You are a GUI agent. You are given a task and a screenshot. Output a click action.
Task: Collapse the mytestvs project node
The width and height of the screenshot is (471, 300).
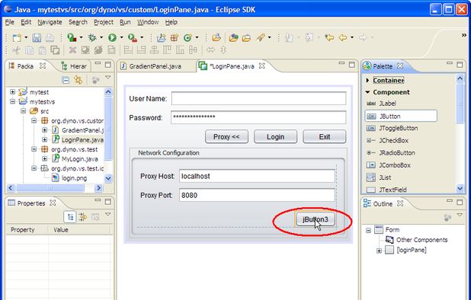point(13,101)
